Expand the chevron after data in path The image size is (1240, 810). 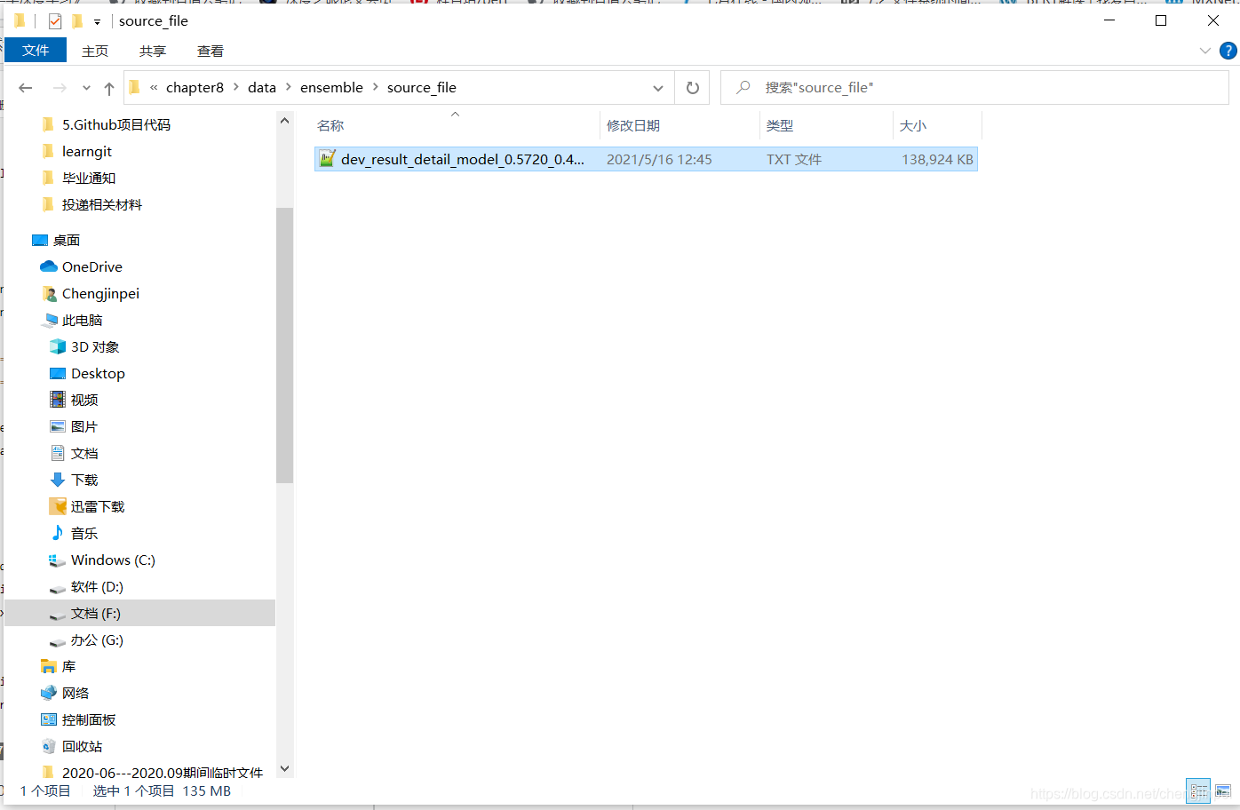point(289,87)
